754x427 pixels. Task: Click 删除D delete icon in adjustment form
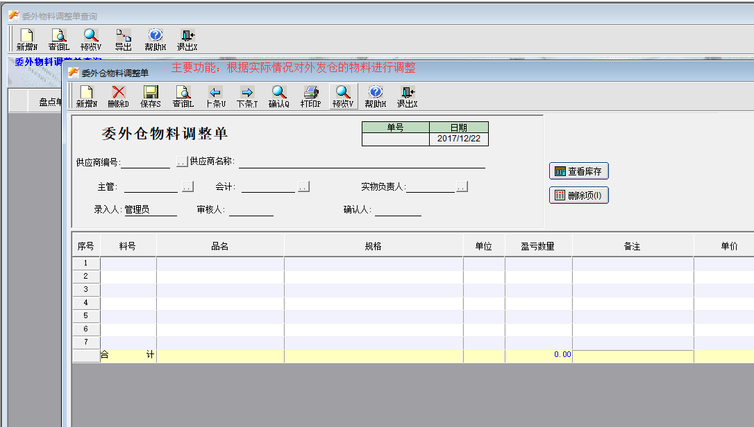point(118,96)
